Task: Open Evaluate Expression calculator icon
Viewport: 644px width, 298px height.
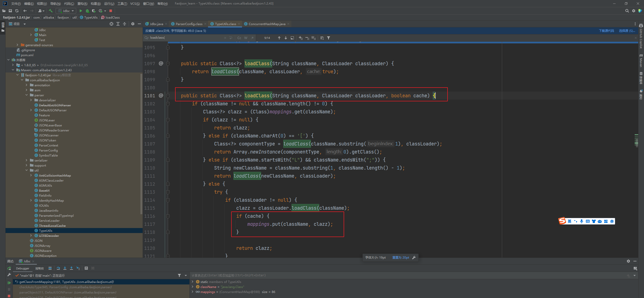Action: coord(86,268)
